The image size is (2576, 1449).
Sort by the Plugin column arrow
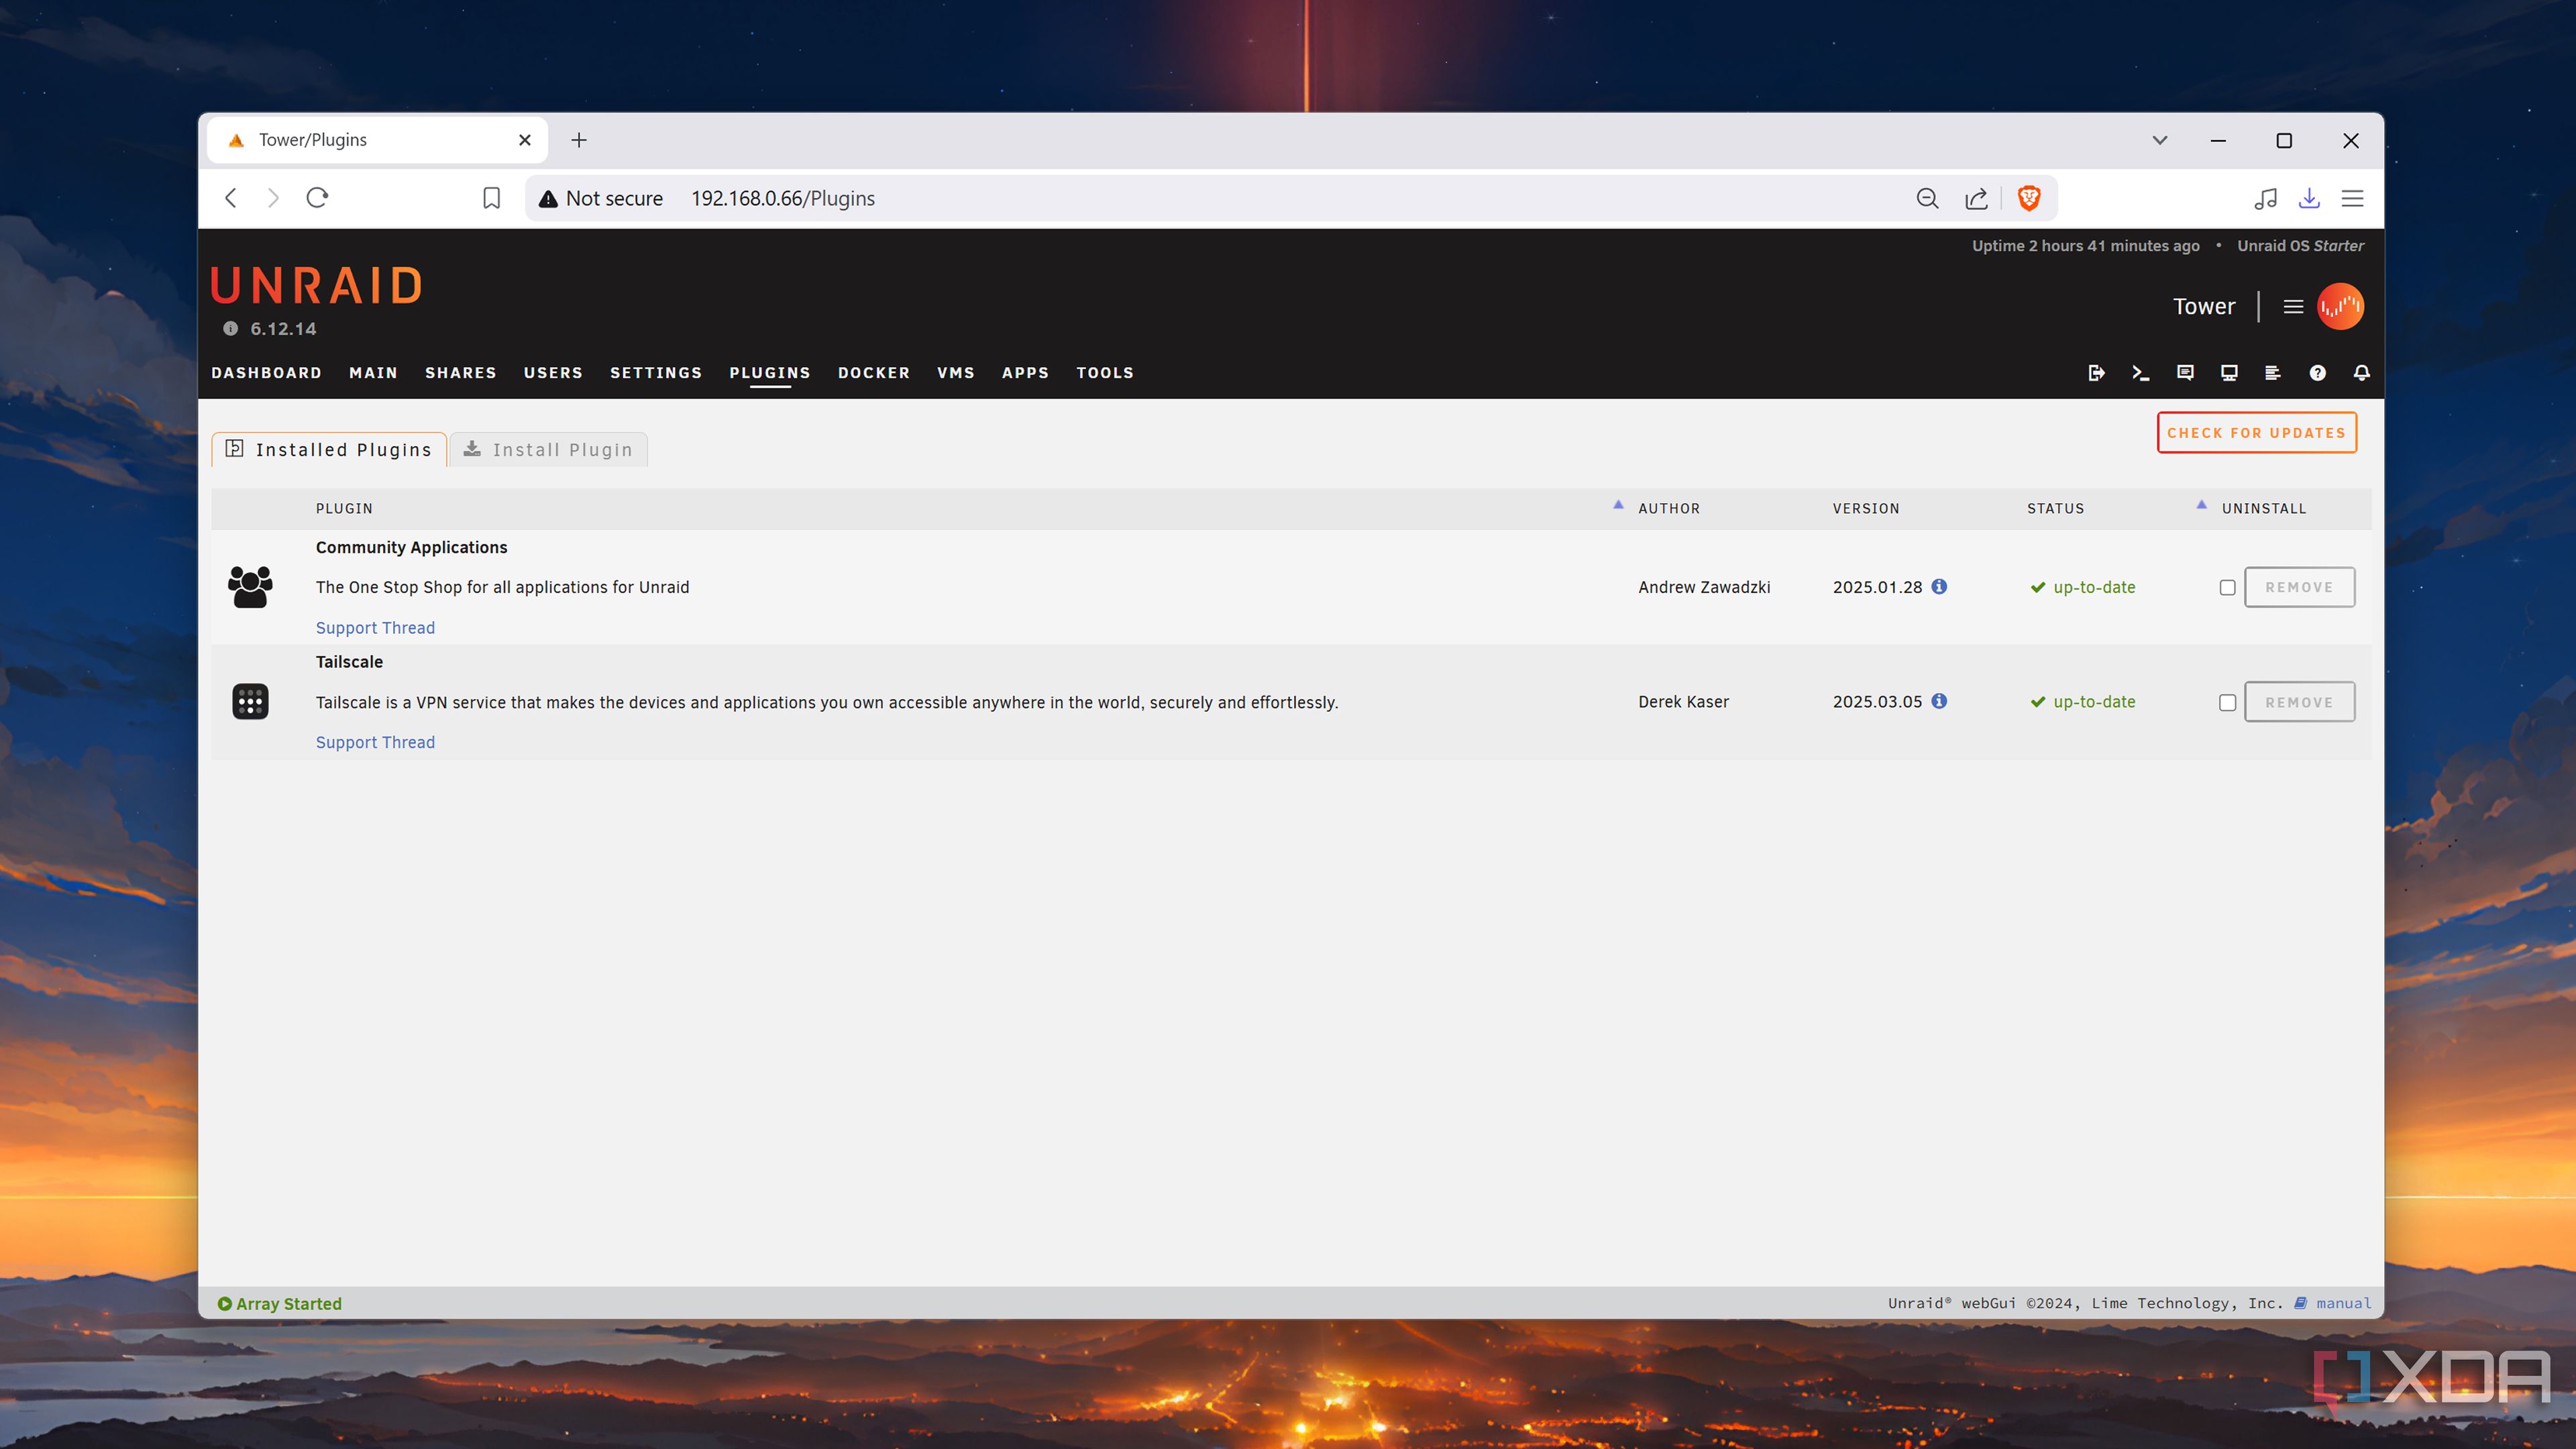click(x=1618, y=505)
